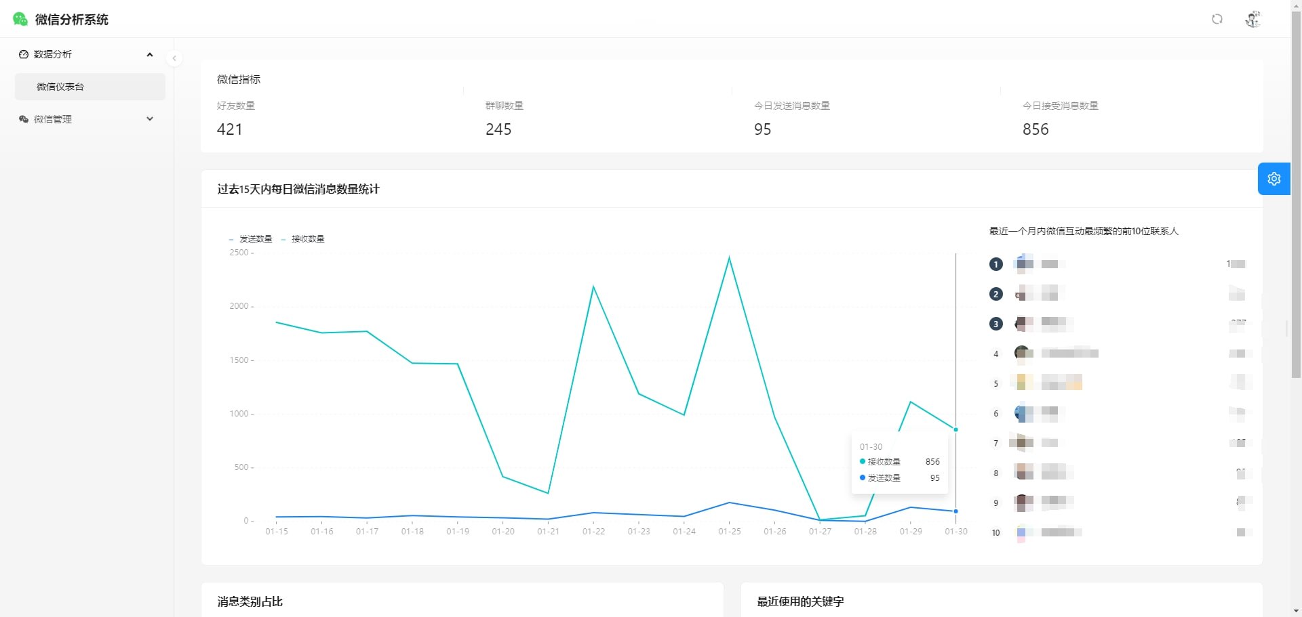Click the 微信分析系统 title link
The height and width of the screenshot is (617, 1302).
[71, 20]
